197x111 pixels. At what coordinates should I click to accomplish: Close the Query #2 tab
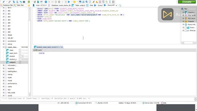tap(116, 6)
